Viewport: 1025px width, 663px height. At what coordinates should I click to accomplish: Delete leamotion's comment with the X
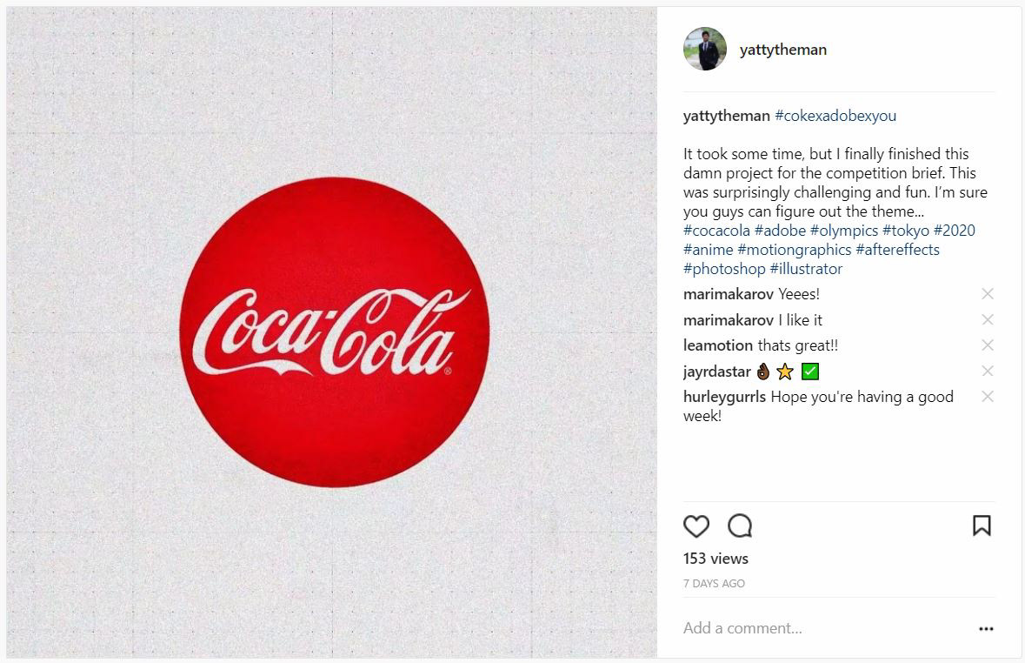[987, 345]
